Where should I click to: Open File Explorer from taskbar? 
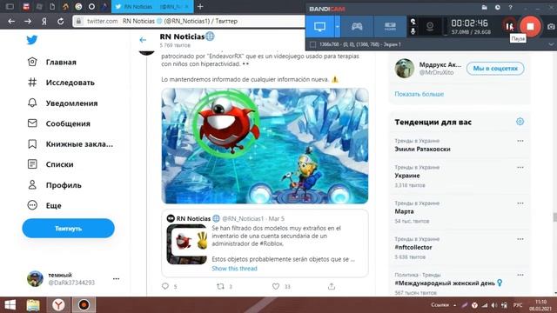33,305
